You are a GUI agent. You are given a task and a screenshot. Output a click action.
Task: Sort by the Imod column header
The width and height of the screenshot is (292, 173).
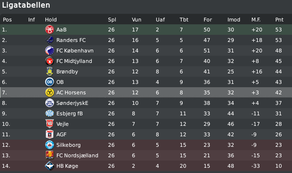[x=234, y=20]
